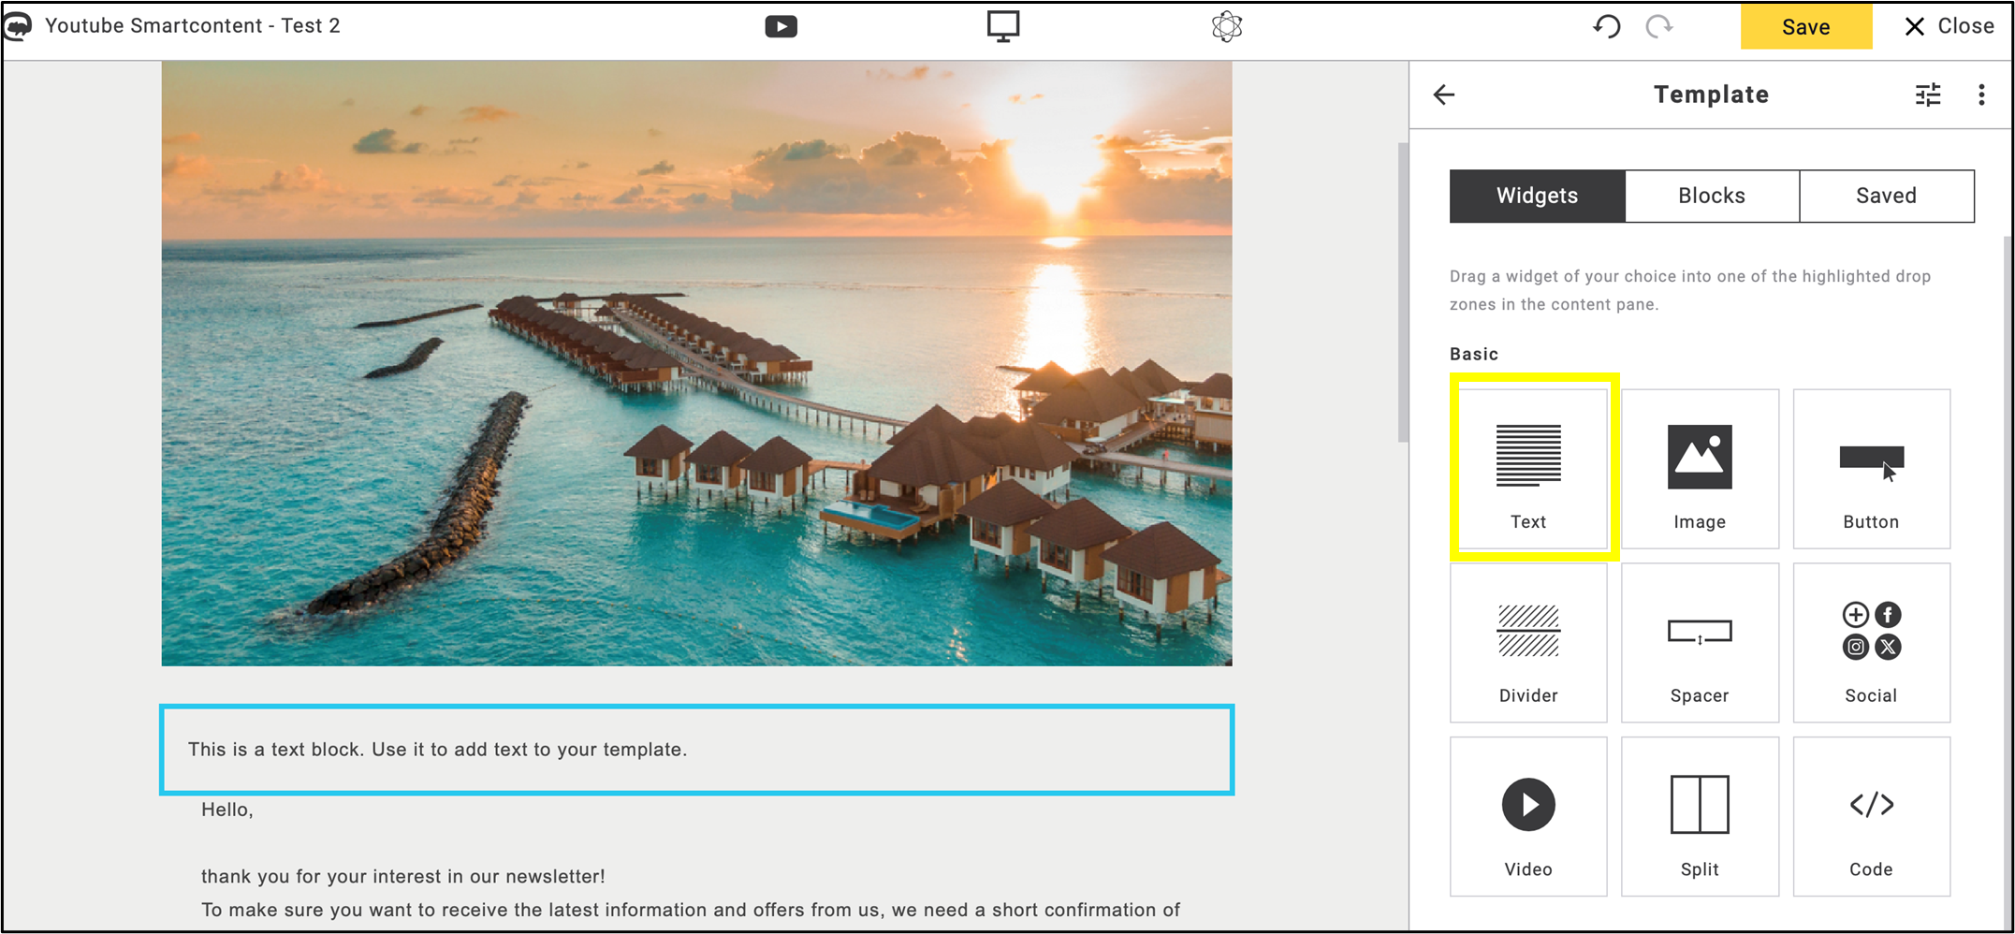This screenshot has height=934, width=2015.
Task: Click the atom-shaped smart content icon
Action: pos(1227,26)
